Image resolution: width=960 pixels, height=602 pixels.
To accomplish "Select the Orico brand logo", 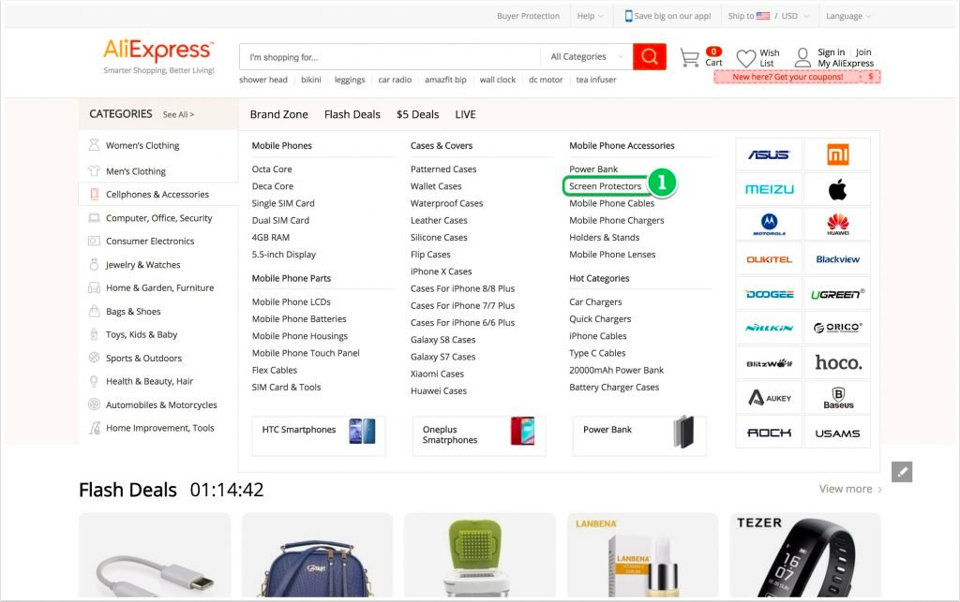I will pos(837,329).
